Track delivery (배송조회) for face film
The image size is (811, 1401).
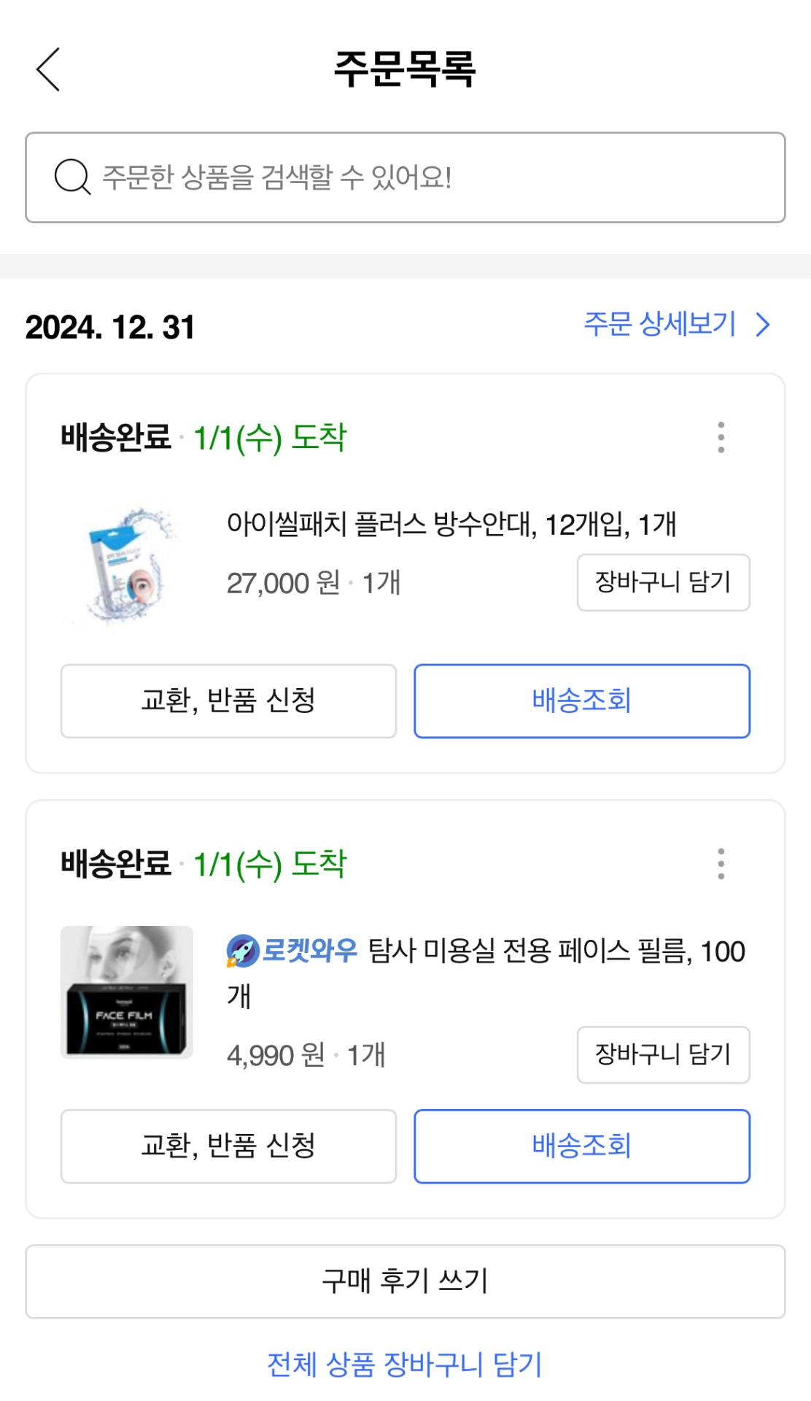pos(582,1146)
